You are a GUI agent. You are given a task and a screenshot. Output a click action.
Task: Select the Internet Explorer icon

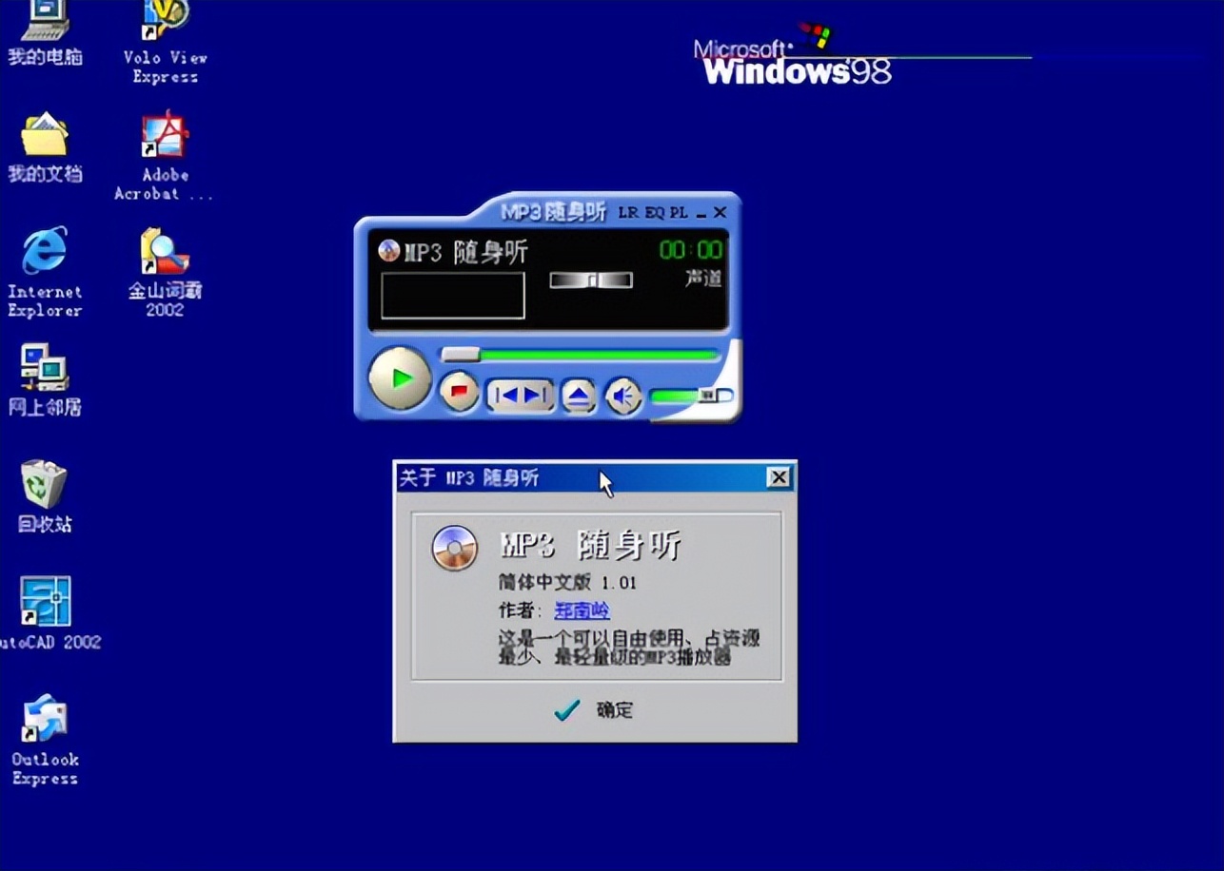45,272
